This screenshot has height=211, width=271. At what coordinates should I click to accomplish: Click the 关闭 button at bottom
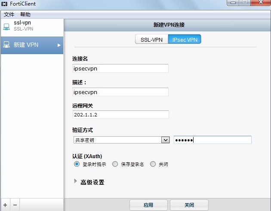pyautogui.click(x=189, y=205)
